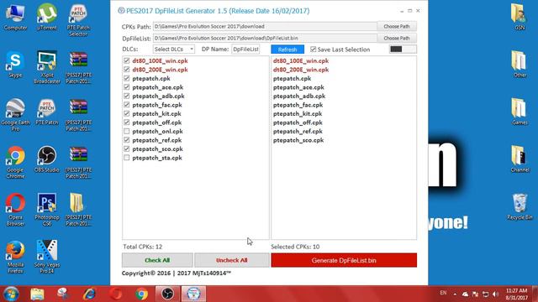Select dt80_100E_win.cpk in the right list
Image resolution: width=538 pixels, height=302 pixels.
(x=301, y=60)
